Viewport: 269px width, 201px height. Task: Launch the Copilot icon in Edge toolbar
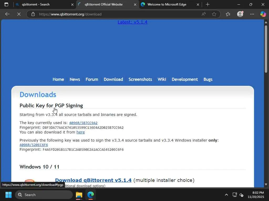coord(263,14)
